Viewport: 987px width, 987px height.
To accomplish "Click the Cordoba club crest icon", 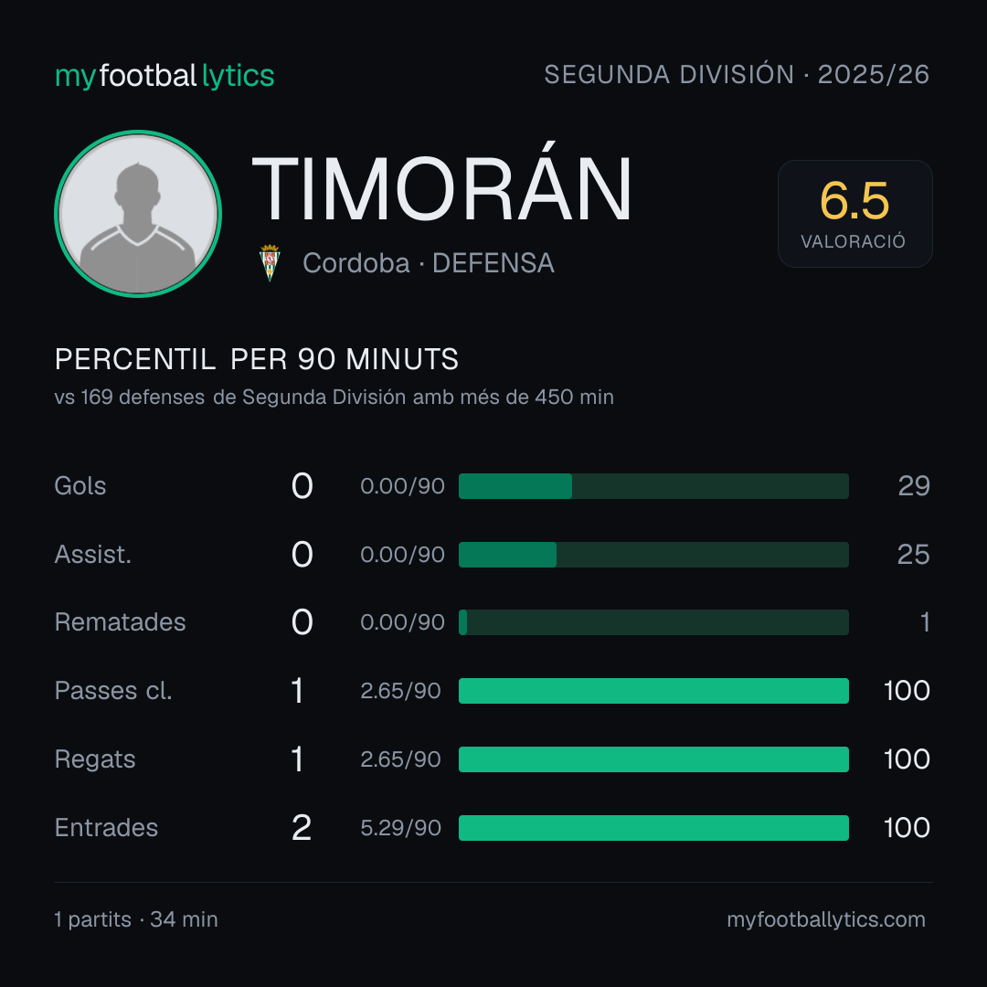I will point(270,262).
